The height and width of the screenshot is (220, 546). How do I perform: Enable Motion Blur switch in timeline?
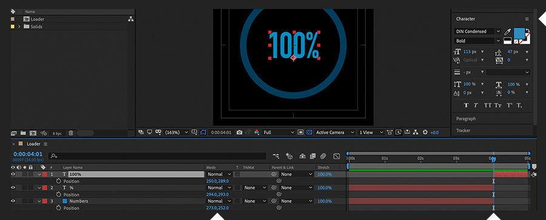tap(323, 156)
